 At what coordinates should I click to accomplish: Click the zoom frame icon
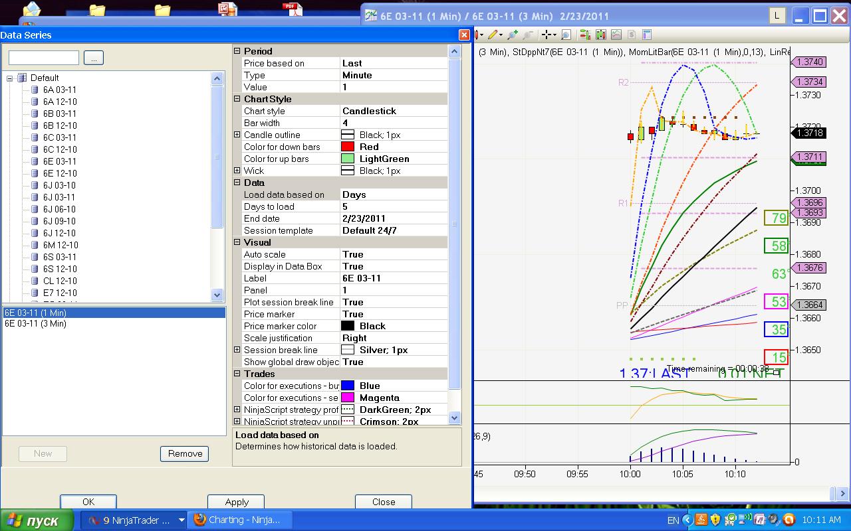coord(566,35)
